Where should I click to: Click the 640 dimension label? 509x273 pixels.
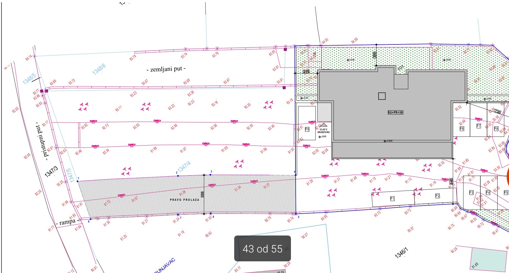click(x=451, y=181)
